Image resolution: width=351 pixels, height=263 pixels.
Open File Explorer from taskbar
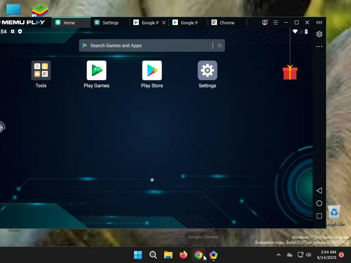168,255
